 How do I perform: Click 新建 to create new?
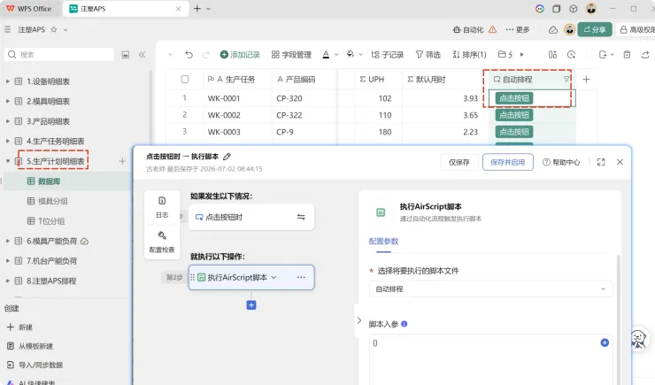19,327
